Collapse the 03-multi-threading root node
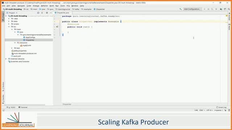 click(6, 16)
